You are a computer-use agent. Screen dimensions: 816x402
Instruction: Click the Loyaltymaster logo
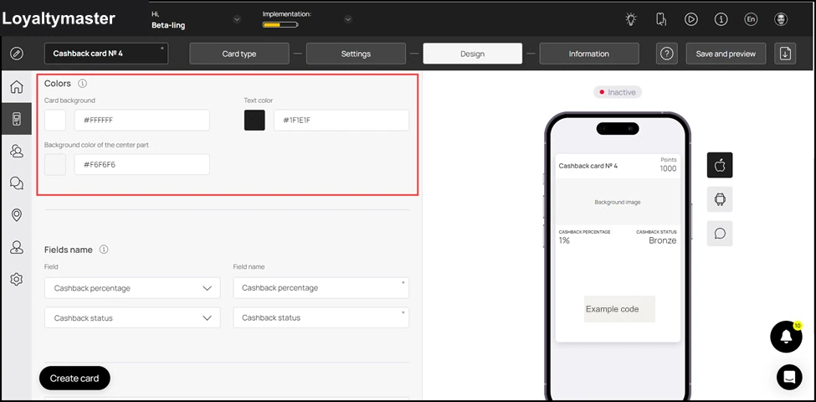coord(59,18)
